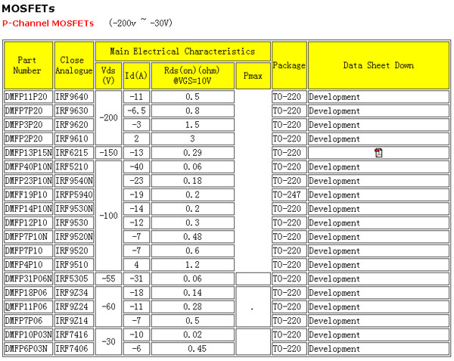This screenshot has width=454, height=361.
Task: Click close analogue IRF7416
Action: [x=72, y=335]
